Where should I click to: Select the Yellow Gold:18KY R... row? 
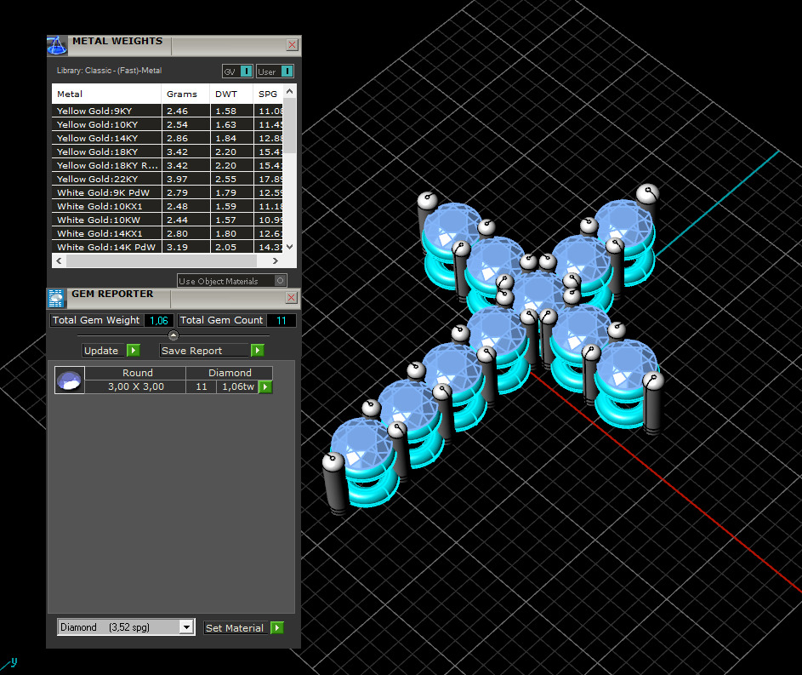click(x=168, y=165)
